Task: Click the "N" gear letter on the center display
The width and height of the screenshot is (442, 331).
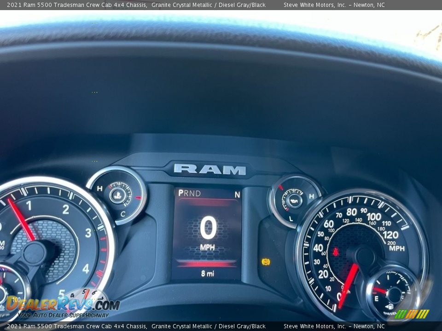Action: (238, 194)
